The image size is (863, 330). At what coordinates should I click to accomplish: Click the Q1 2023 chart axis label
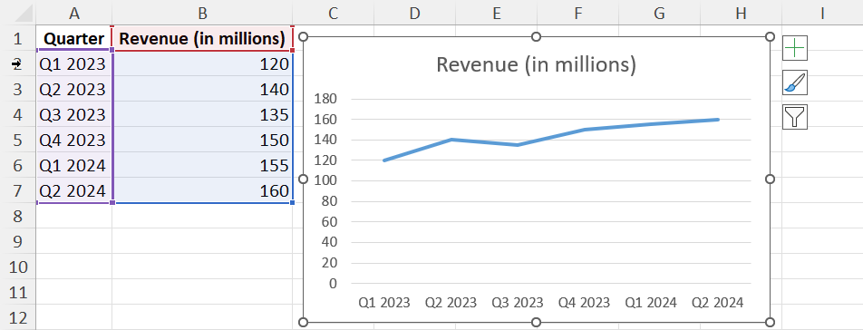click(383, 303)
